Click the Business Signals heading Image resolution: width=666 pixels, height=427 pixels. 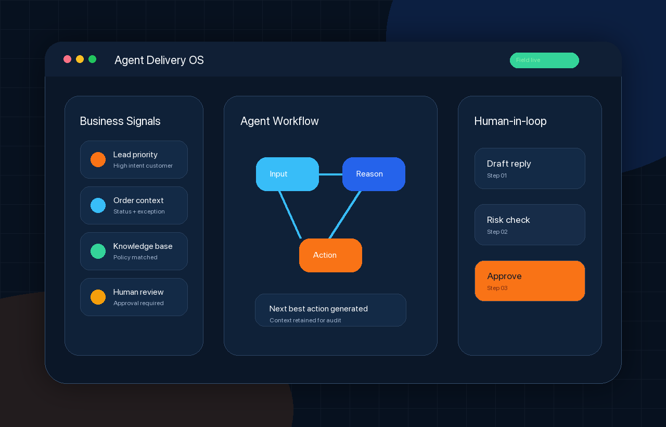[x=120, y=121]
